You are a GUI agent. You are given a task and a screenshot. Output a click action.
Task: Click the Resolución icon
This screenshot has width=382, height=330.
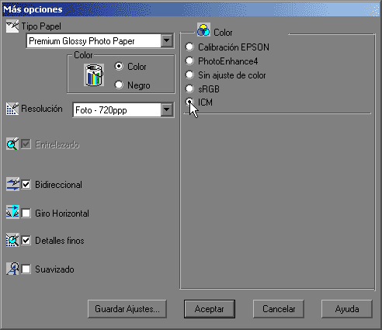pyautogui.click(x=12, y=109)
